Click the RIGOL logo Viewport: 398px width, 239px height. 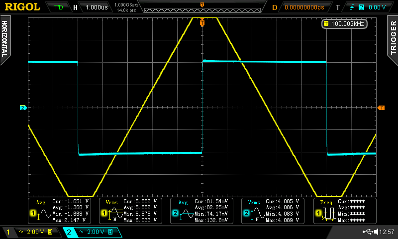pos(22,7)
